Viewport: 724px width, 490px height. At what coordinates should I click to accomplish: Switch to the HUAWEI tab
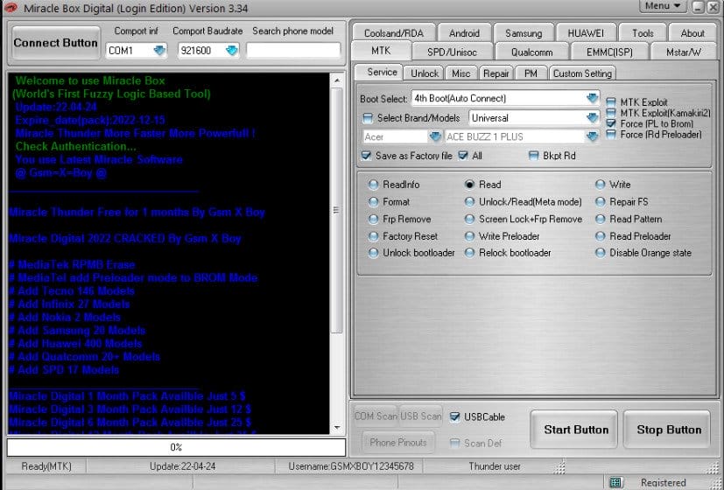coord(586,33)
